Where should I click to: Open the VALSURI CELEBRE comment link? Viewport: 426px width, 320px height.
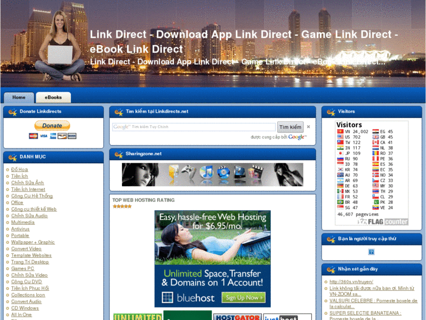click(x=373, y=304)
